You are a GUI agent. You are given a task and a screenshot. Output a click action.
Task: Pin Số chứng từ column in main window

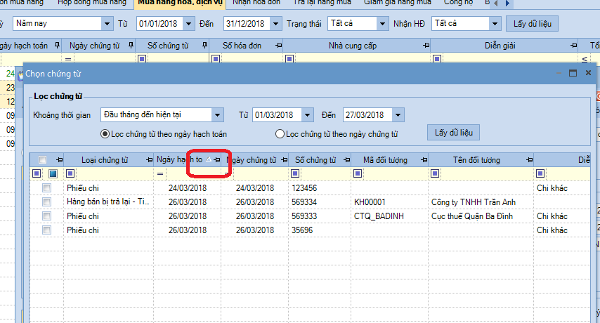click(x=204, y=46)
